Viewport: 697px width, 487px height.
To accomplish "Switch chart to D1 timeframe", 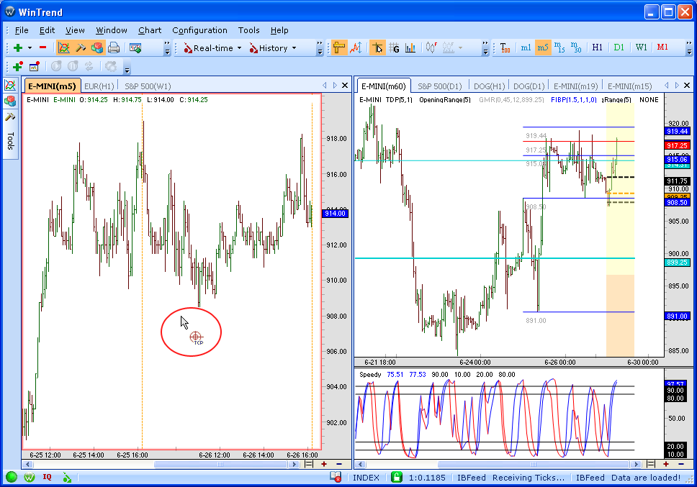I will [x=619, y=47].
